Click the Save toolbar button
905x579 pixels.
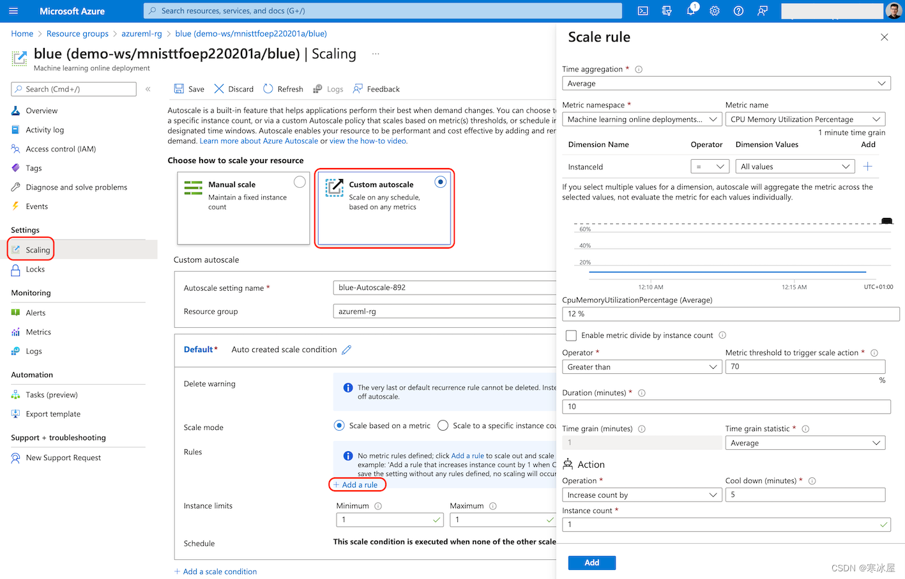click(x=190, y=89)
